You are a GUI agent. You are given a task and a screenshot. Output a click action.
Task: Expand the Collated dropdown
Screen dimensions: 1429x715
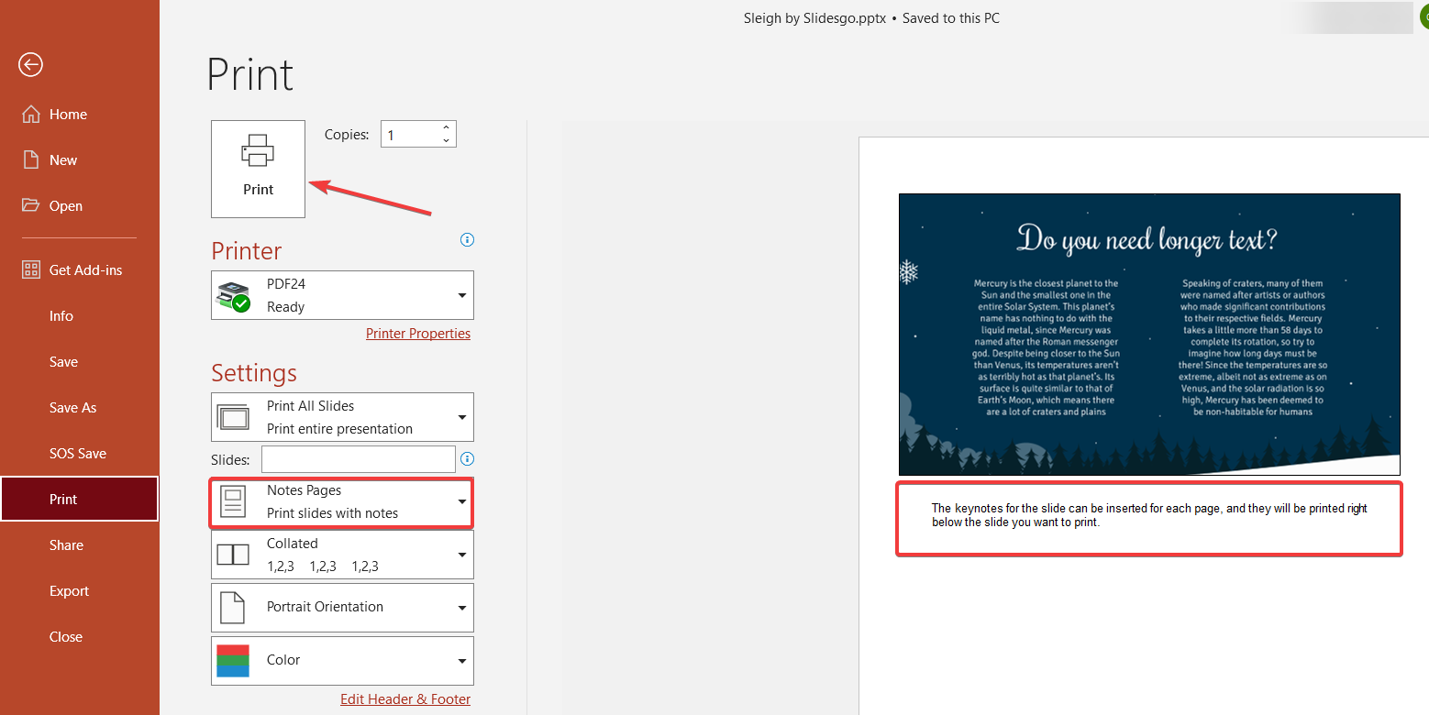[342, 555]
